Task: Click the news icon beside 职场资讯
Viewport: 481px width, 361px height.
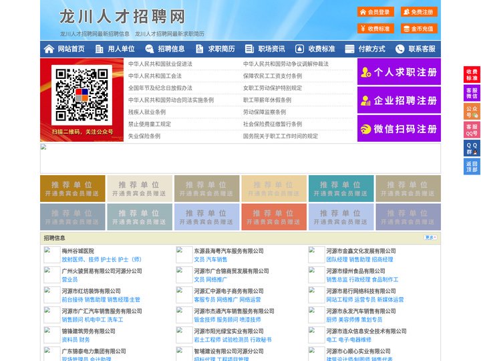Action: (x=249, y=49)
